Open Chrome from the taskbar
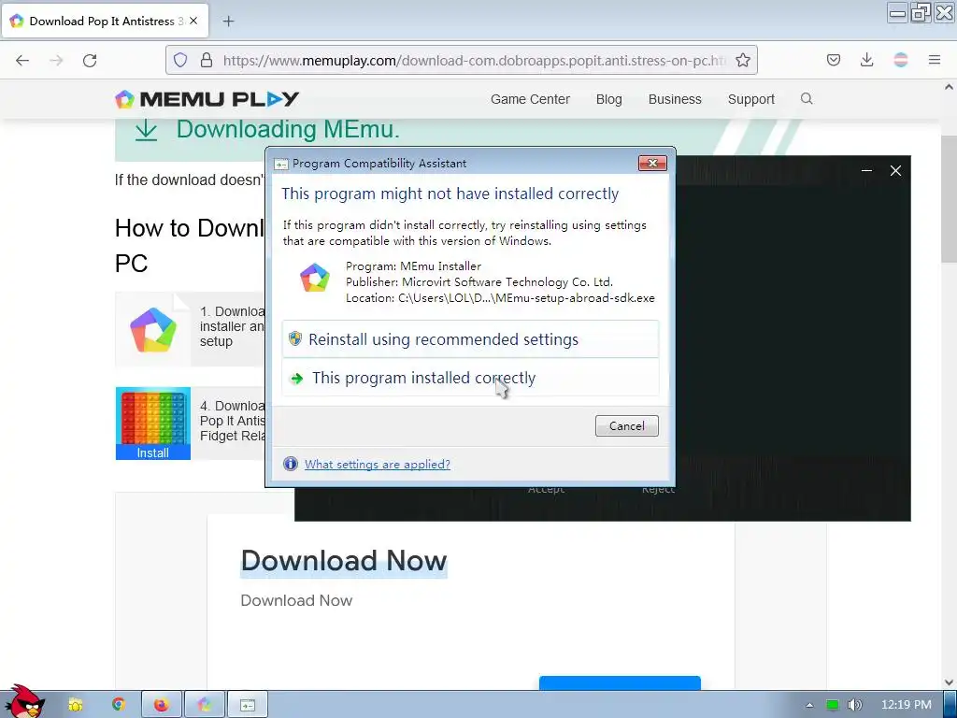This screenshot has height=718, width=957. 119,705
